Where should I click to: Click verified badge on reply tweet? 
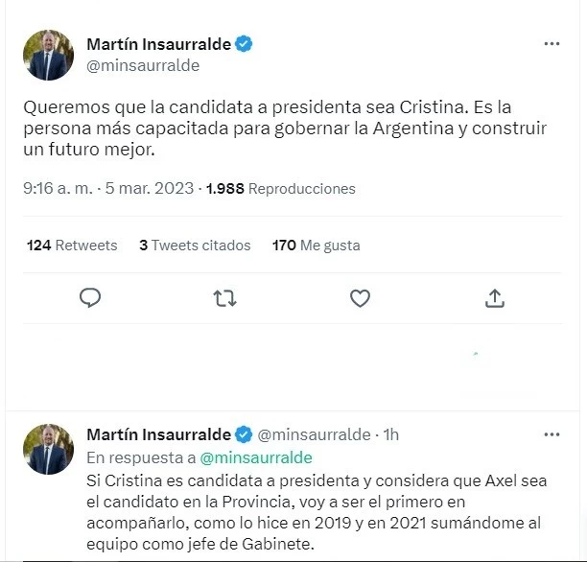pyautogui.click(x=244, y=434)
